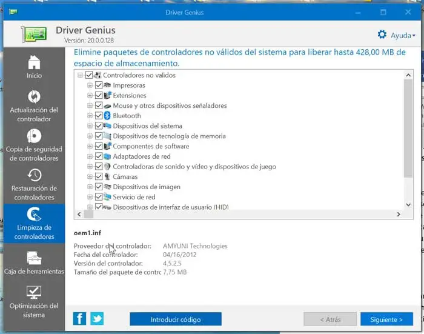424x334 pixels.
Task: Click the Versión: 20.0.0.128 text
Action: pyautogui.click(x=89, y=41)
